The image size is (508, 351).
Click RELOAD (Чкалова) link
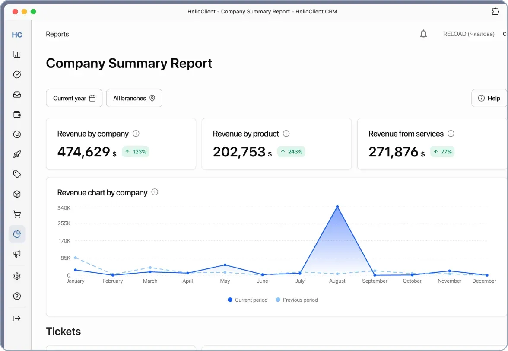pos(469,34)
